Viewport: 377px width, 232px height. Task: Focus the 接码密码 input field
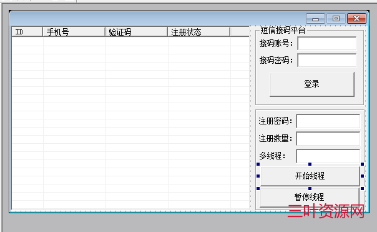(326, 60)
